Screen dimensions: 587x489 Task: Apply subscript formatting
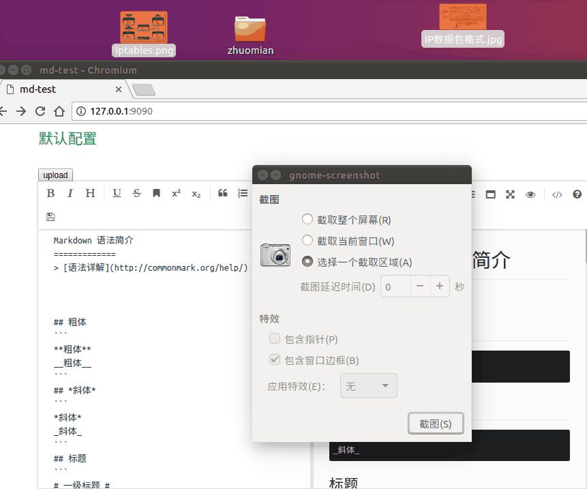coord(196,194)
